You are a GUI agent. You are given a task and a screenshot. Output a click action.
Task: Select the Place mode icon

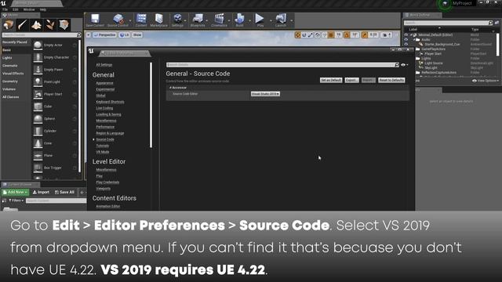point(9,25)
